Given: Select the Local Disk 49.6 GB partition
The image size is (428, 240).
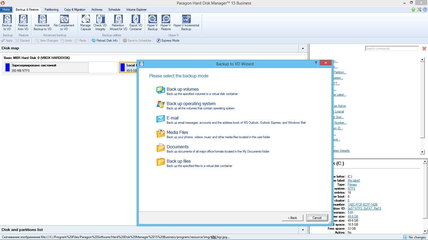Looking at the screenshot, I should (129, 68).
